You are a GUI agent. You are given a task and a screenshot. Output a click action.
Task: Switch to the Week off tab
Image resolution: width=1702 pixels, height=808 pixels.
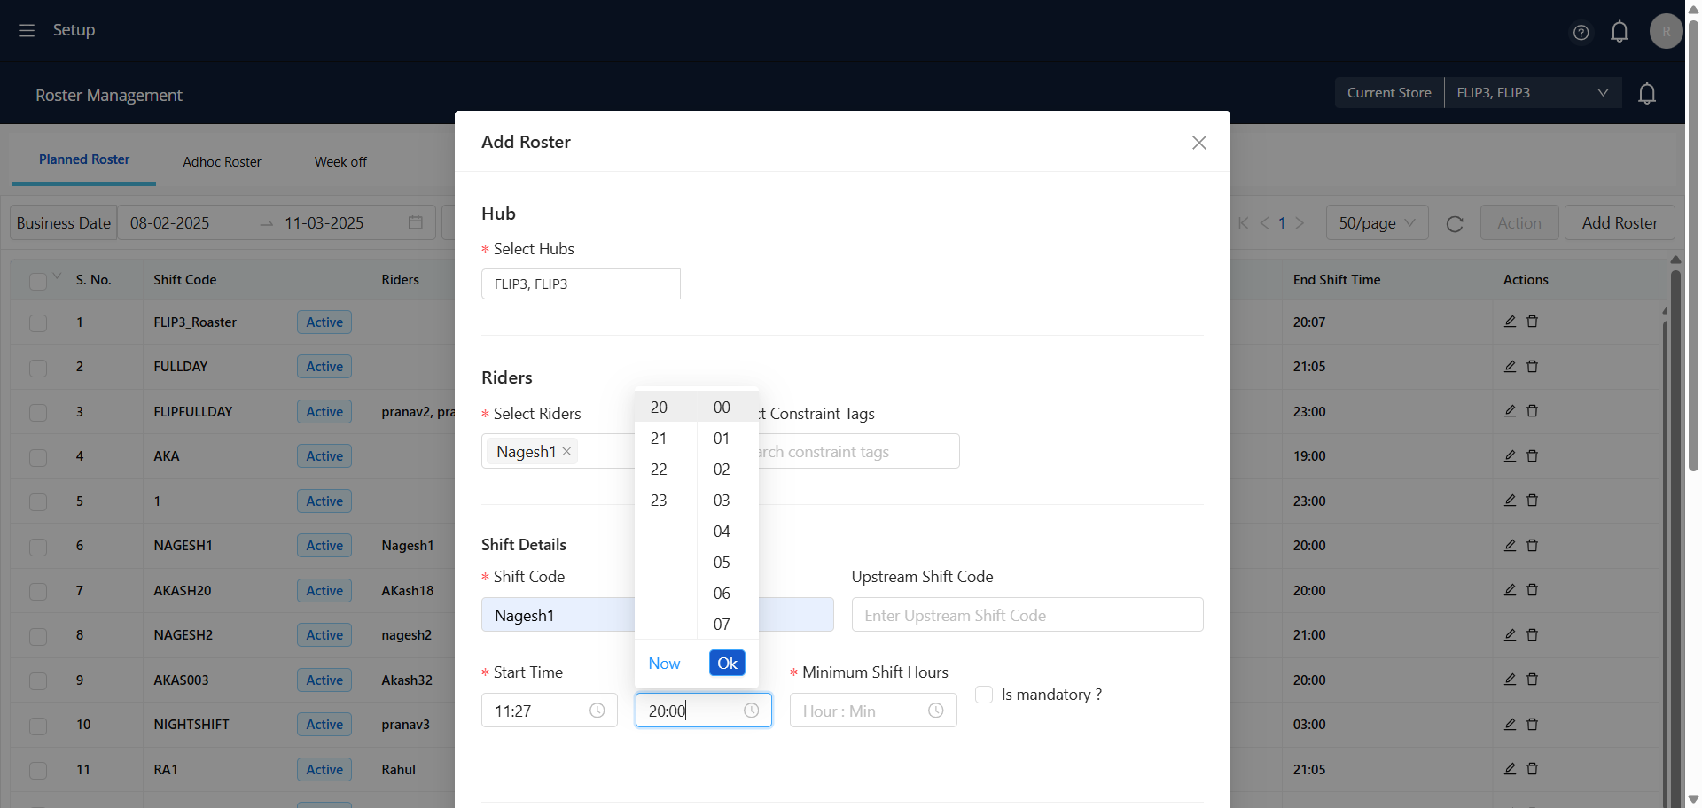pos(340,162)
